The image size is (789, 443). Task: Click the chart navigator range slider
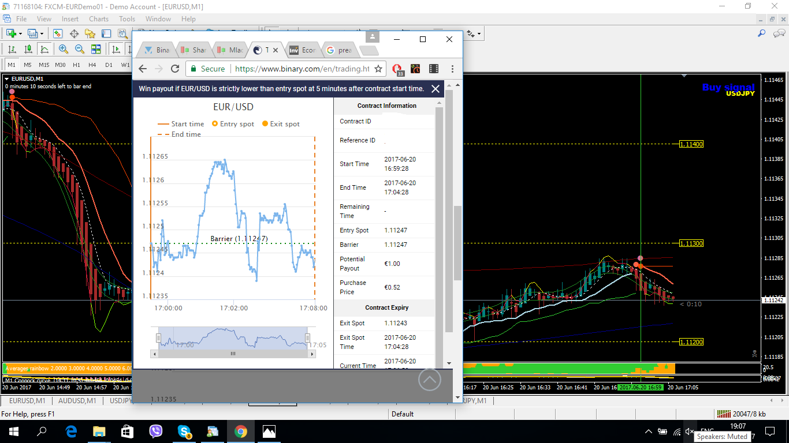tap(233, 337)
